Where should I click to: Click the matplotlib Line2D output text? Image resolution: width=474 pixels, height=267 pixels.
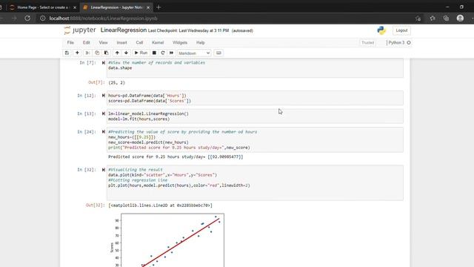tap(160, 205)
